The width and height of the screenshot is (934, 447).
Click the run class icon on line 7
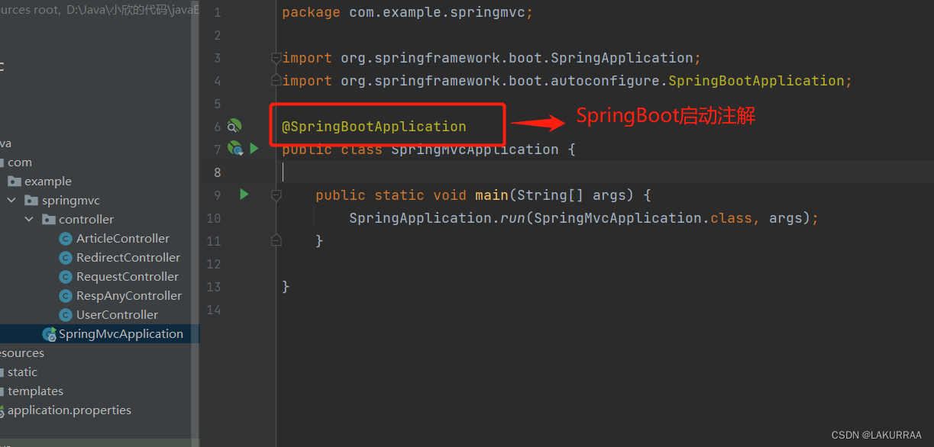[x=254, y=148]
